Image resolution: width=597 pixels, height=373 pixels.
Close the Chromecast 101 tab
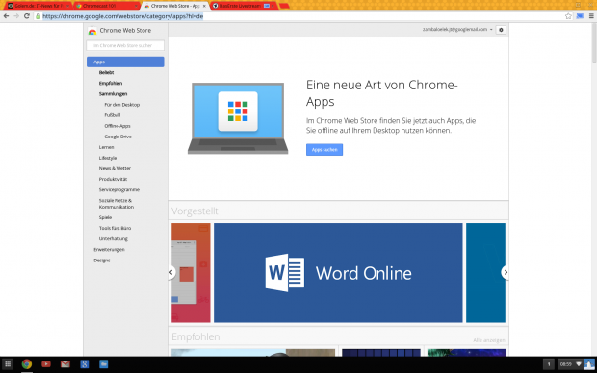click(137, 6)
